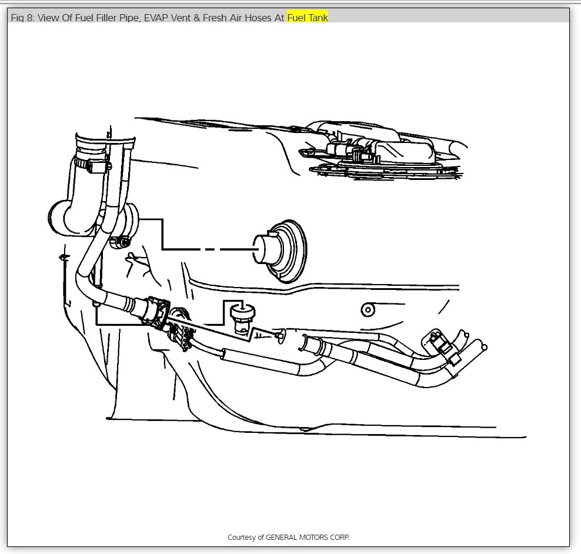Click the small retaining clip below the filler elbow

(121, 242)
